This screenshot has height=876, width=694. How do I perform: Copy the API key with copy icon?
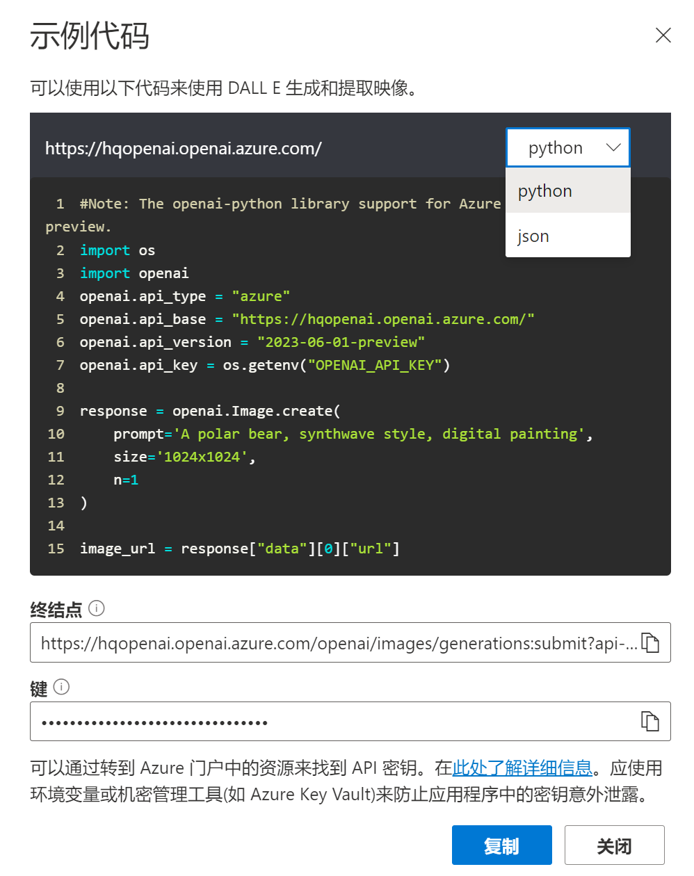[x=649, y=722]
